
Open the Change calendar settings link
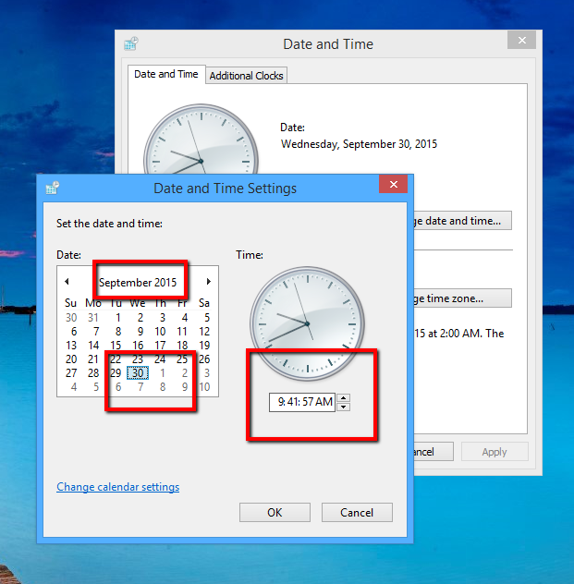[x=118, y=487]
